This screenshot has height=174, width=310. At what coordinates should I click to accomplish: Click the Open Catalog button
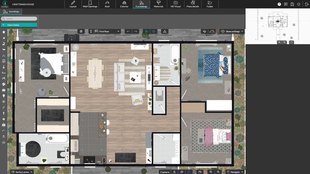pyautogui.click(x=19, y=25)
